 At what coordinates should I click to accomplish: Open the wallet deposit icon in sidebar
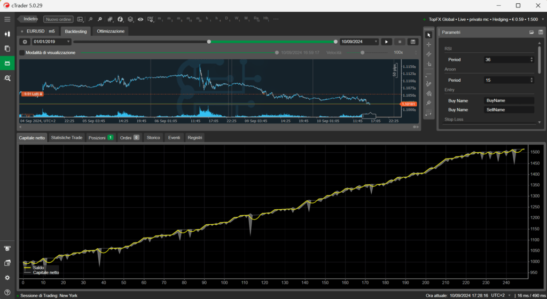tap(7, 263)
